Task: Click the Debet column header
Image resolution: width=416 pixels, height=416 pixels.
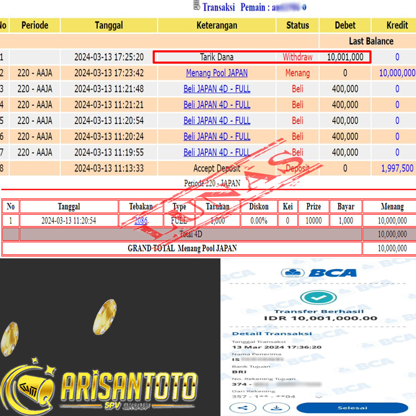Action: (x=345, y=25)
